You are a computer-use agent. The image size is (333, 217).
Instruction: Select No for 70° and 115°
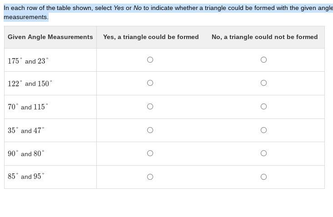[263, 107]
